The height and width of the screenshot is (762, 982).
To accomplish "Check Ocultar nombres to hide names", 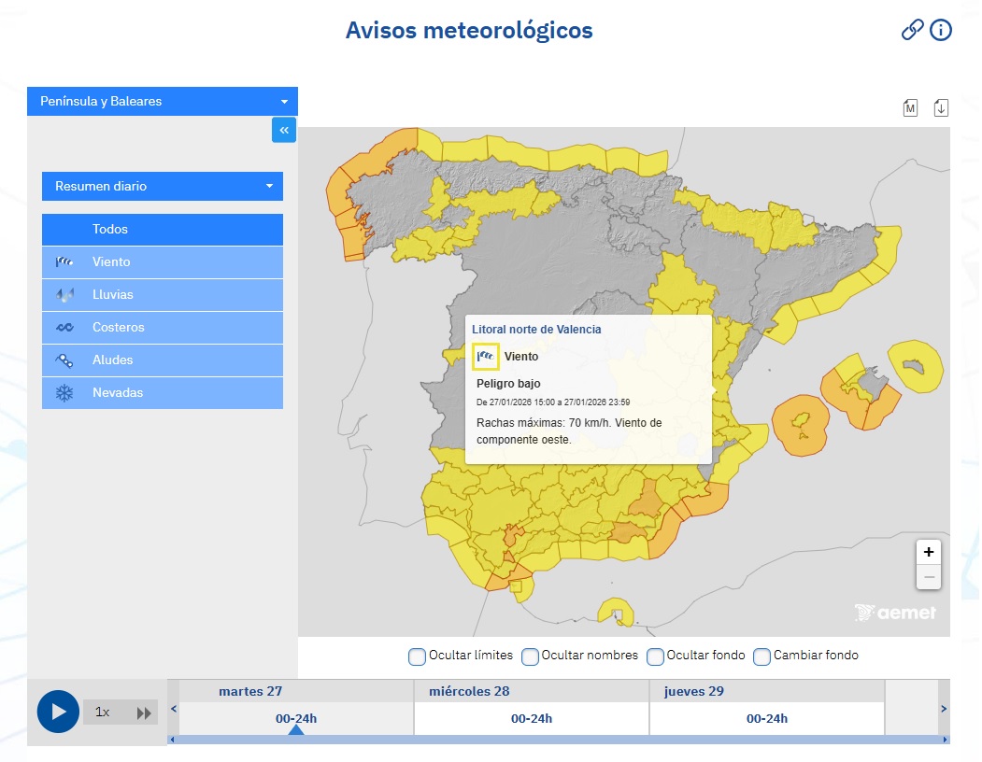I will [x=530, y=656].
